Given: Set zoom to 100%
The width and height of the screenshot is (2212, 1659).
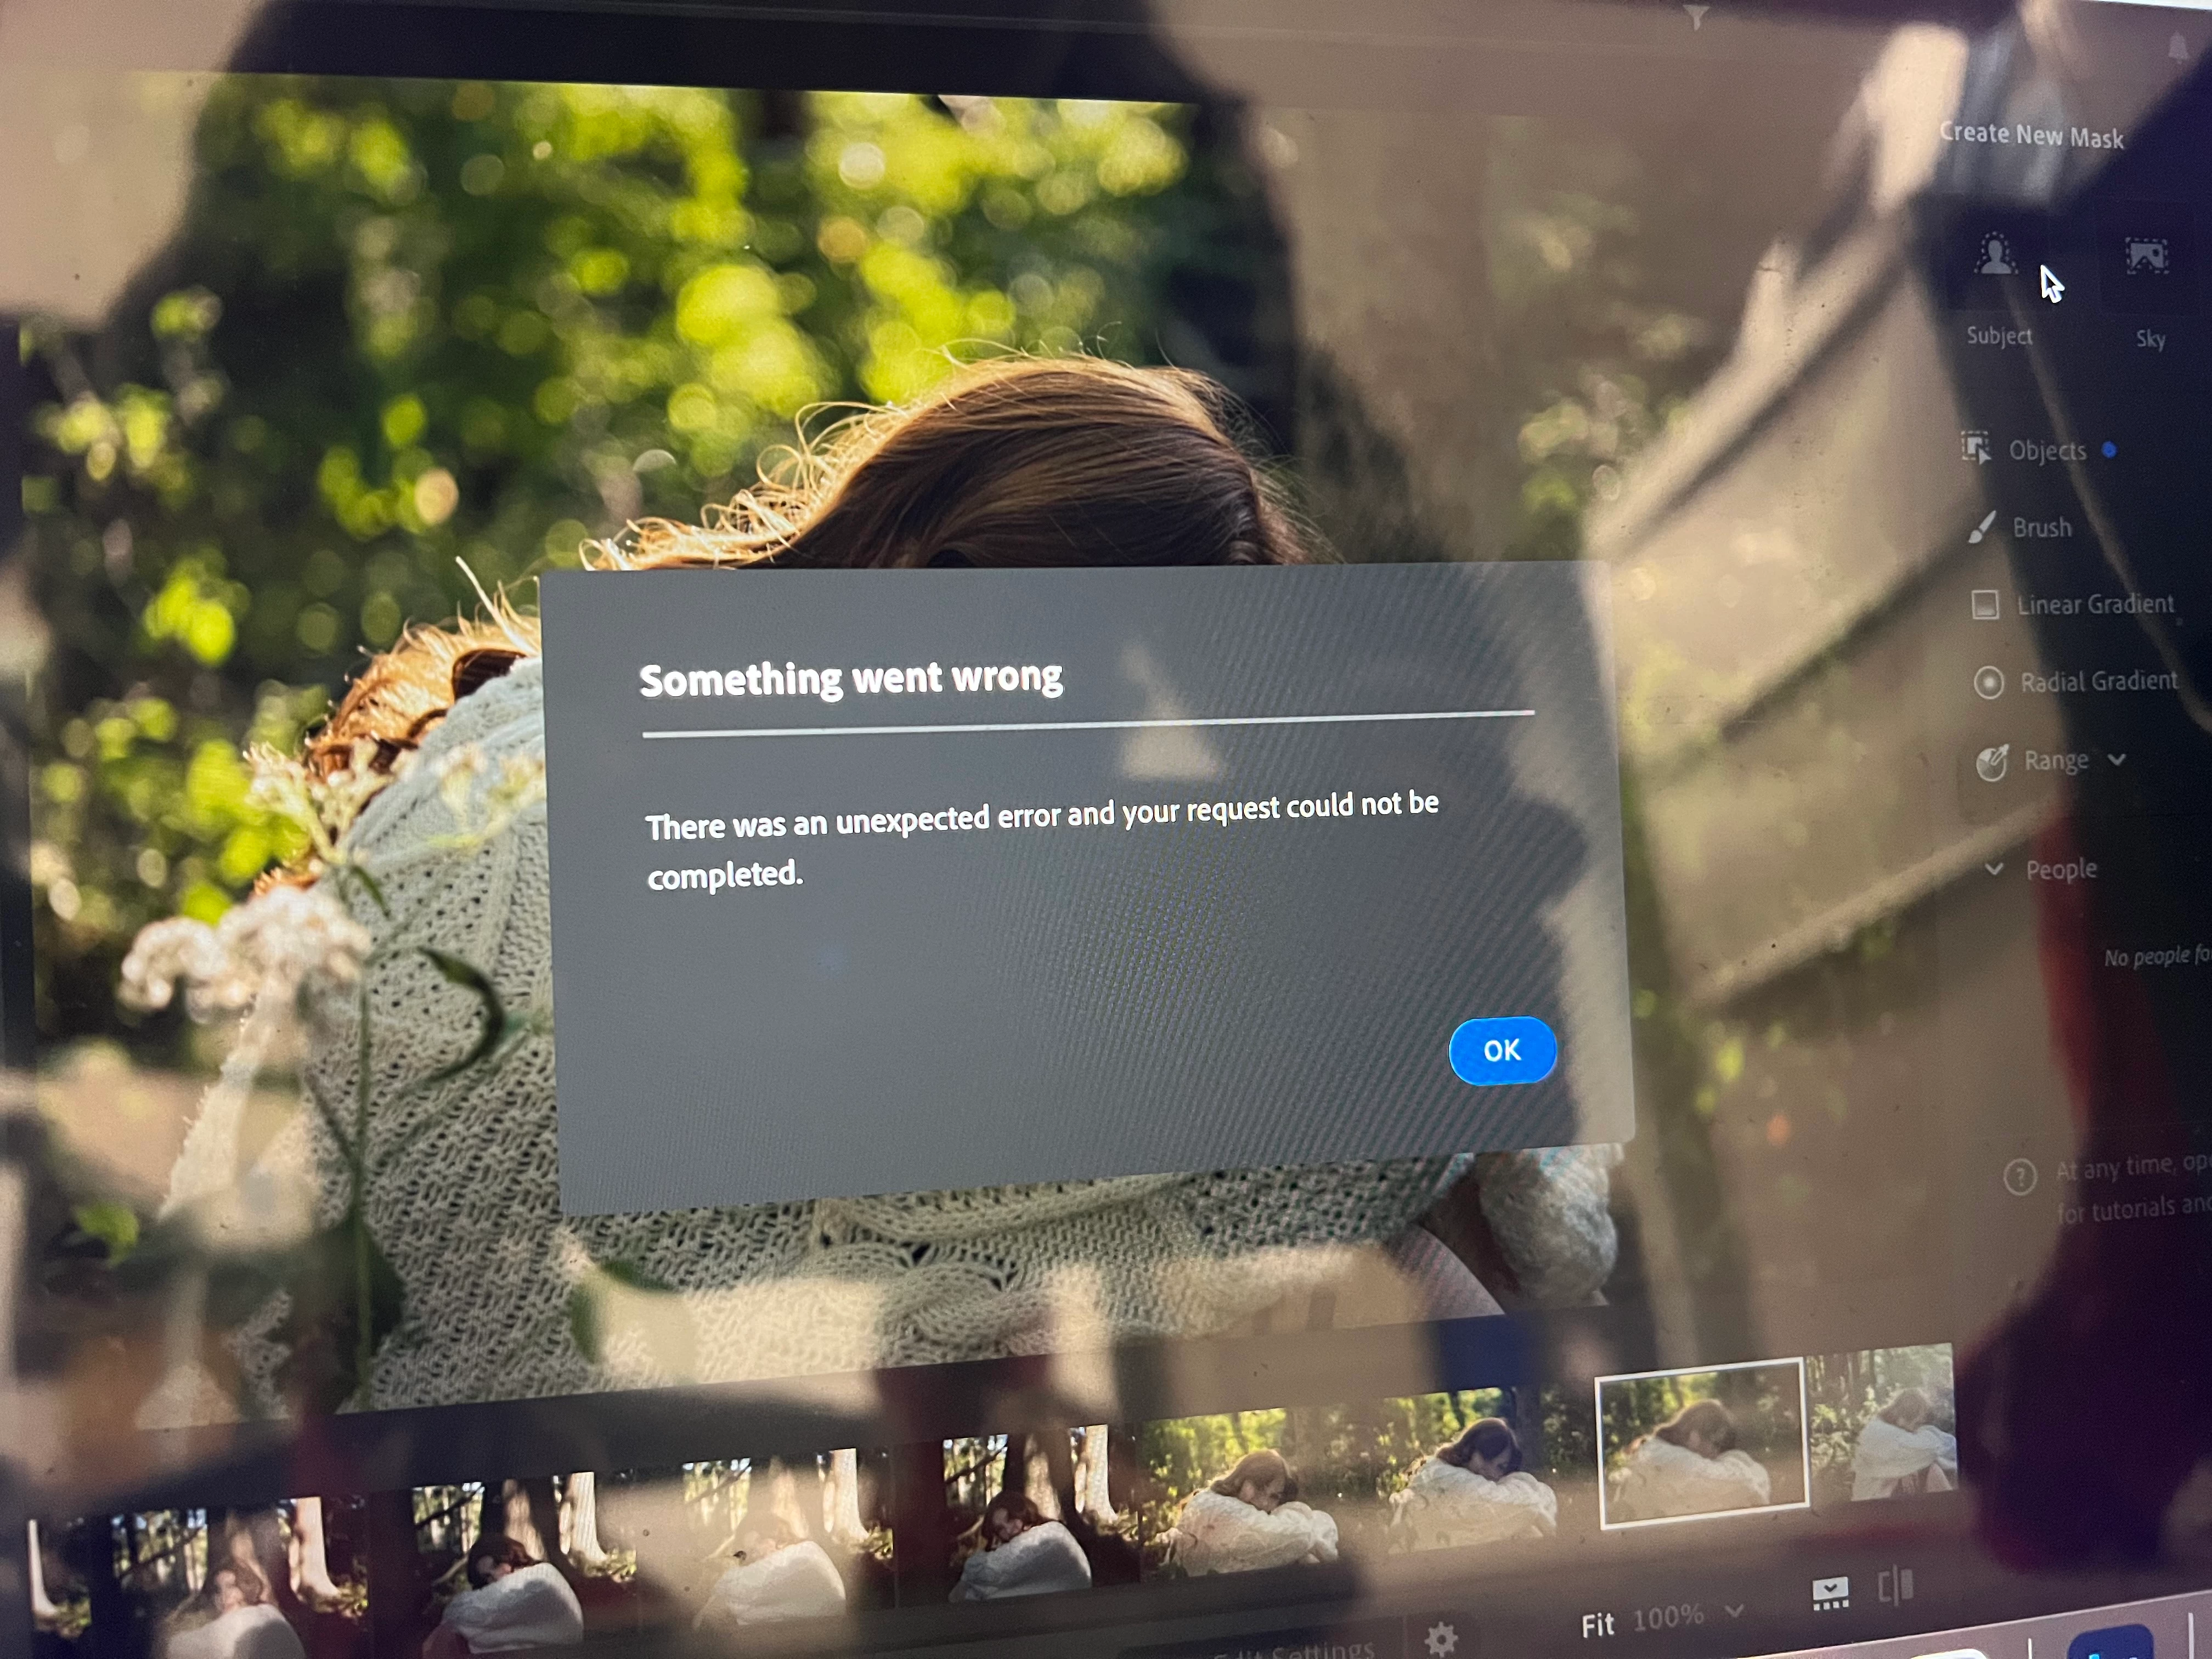Looking at the screenshot, I should pyautogui.click(x=1667, y=1617).
